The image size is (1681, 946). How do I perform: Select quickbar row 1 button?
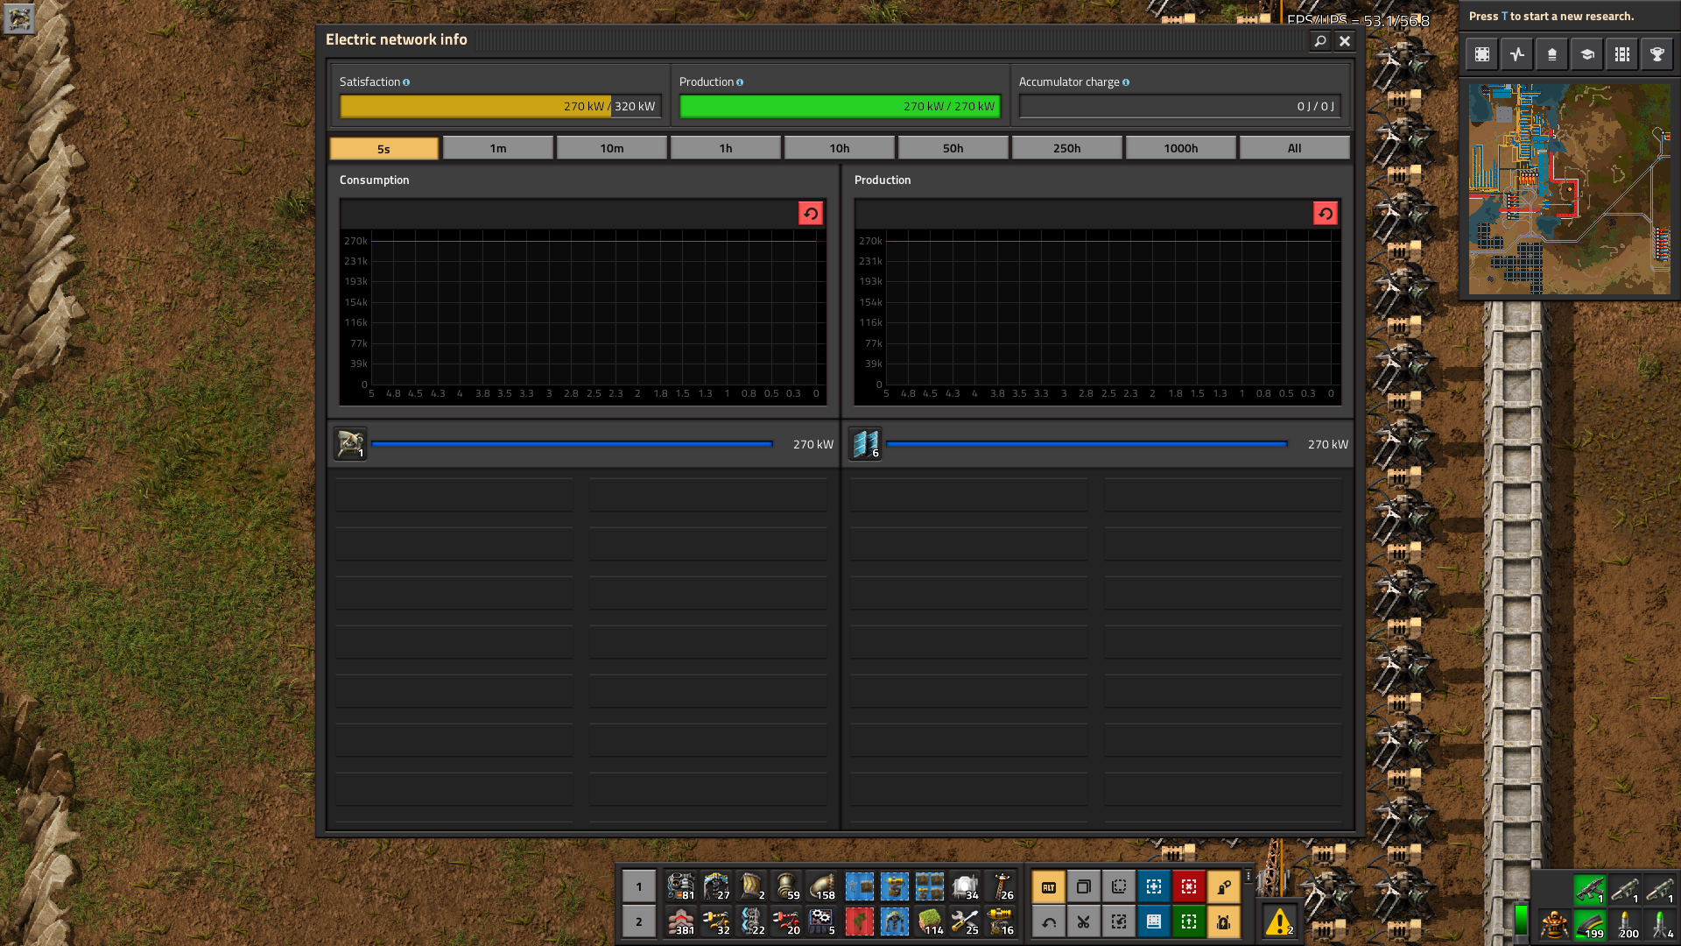[639, 886]
